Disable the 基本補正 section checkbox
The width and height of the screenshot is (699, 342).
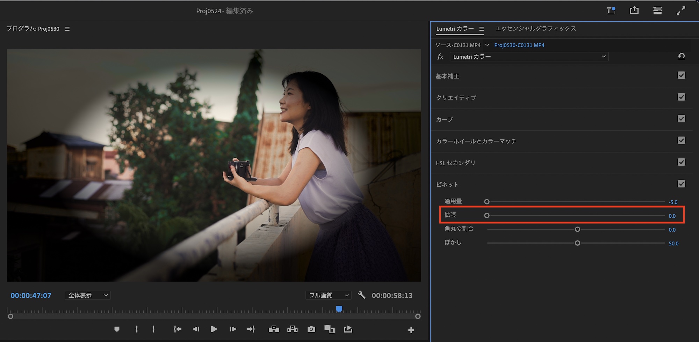682,75
